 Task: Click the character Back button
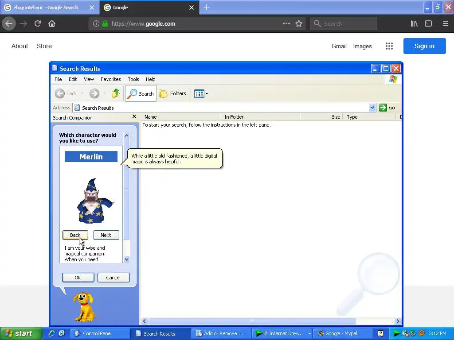click(75, 235)
